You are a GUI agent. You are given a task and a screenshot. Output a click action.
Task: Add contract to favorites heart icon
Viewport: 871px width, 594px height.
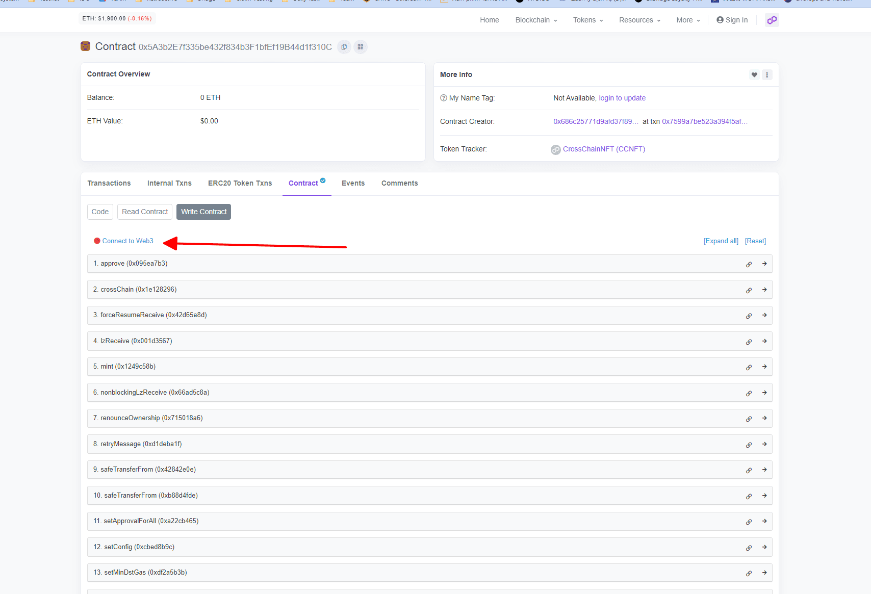(754, 75)
